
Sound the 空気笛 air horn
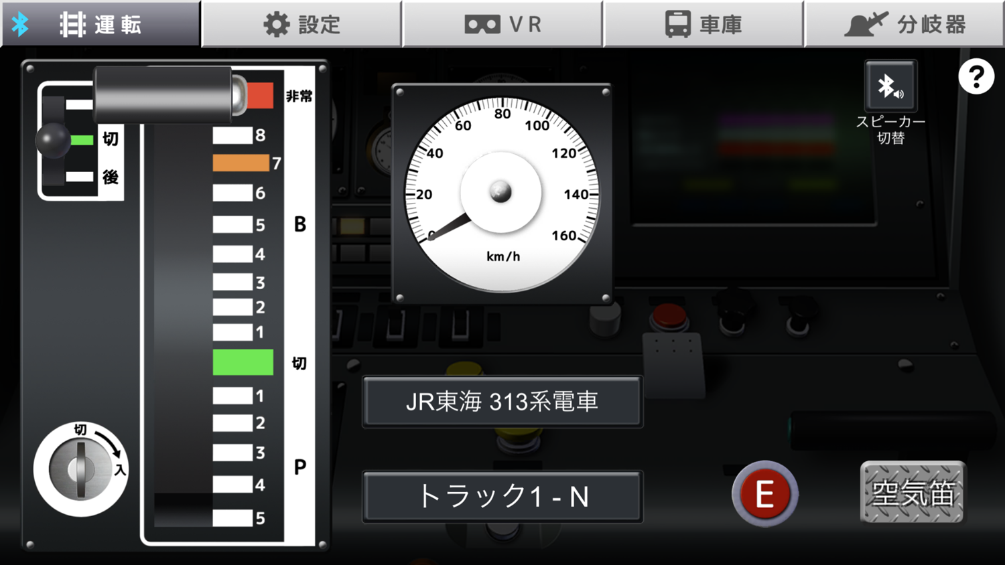point(913,493)
